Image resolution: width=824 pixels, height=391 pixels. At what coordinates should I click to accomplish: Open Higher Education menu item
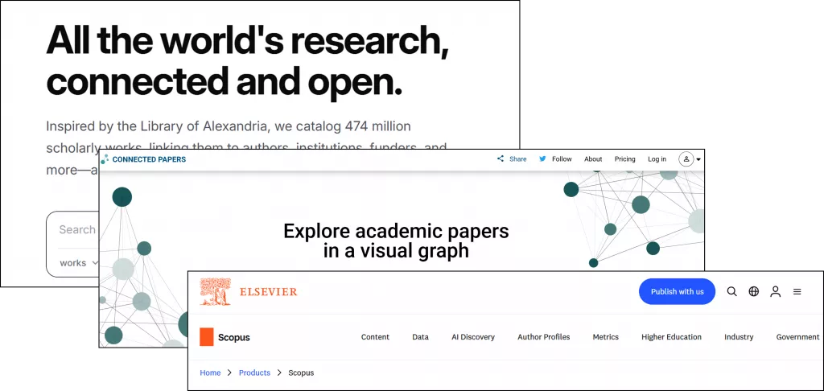(x=671, y=337)
